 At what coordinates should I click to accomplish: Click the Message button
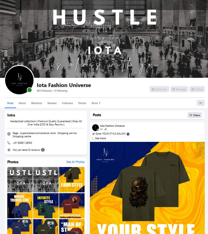click(x=179, y=89)
